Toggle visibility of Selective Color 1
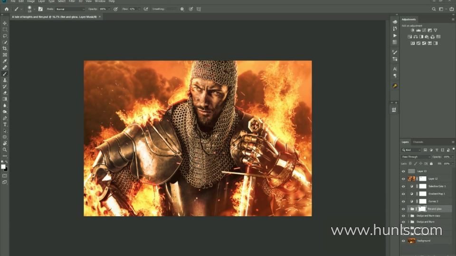The width and height of the screenshot is (456, 256). tap(403, 186)
